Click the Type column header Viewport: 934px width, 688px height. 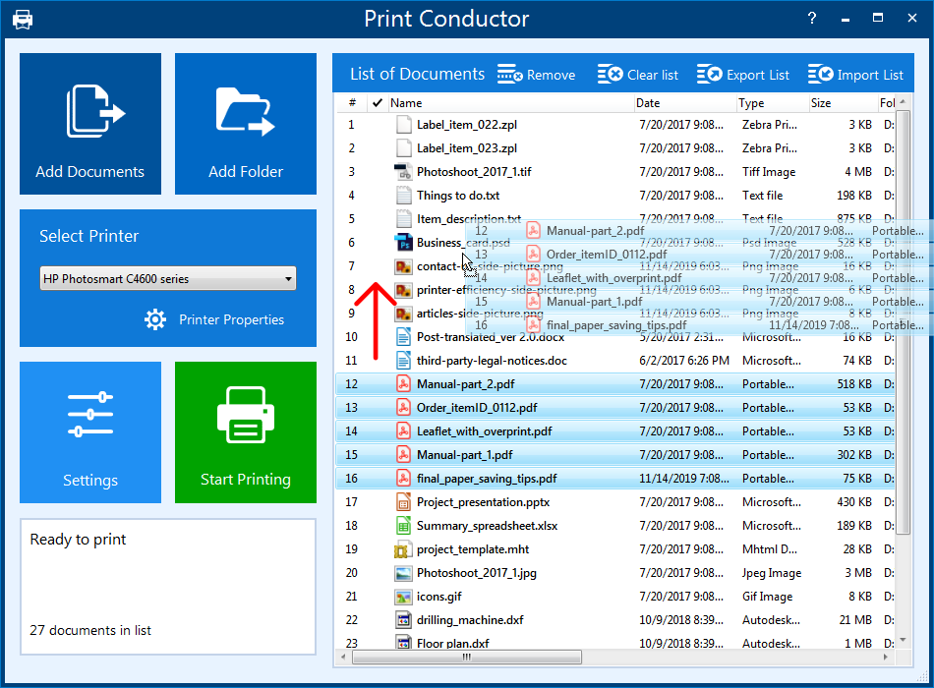(751, 102)
